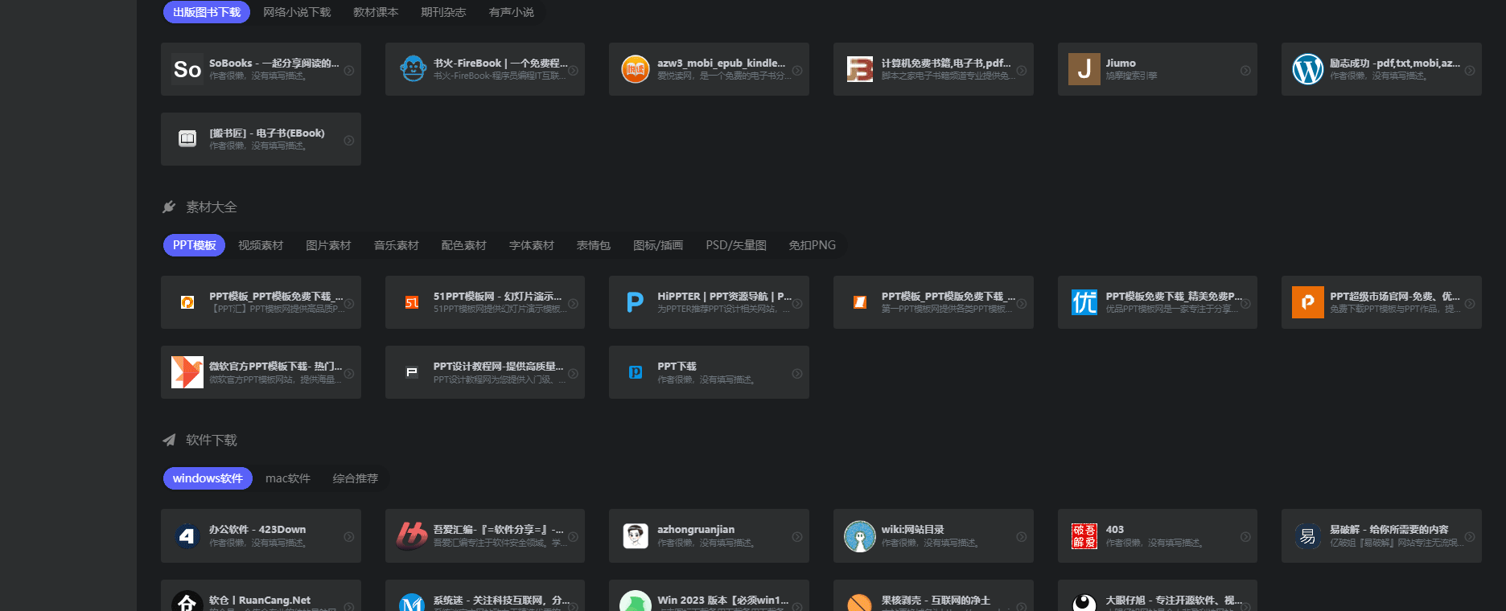The width and height of the screenshot is (1506, 611).
Task: Click the WordPress logo of 励志成功
Action: click(1308, 69)
